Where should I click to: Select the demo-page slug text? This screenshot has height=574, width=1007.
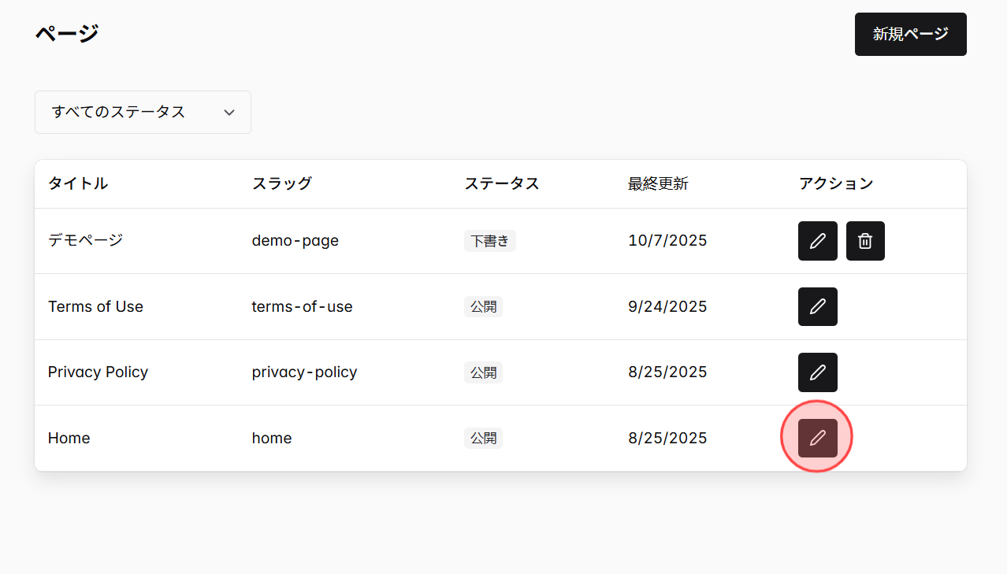coord(295,241)
